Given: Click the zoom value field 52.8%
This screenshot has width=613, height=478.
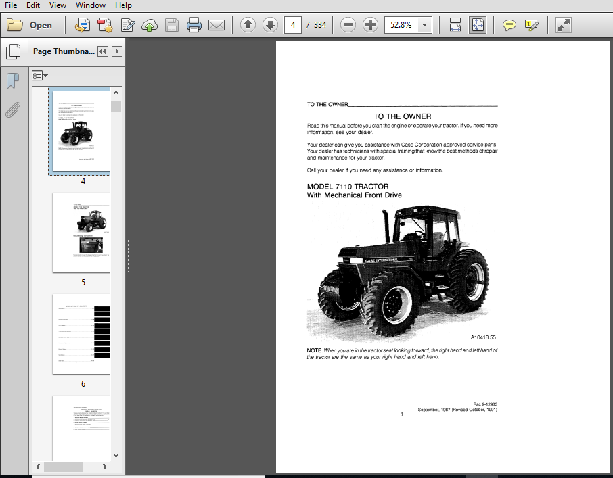Looking at the screenshot, I should click(x=401, y=25).
